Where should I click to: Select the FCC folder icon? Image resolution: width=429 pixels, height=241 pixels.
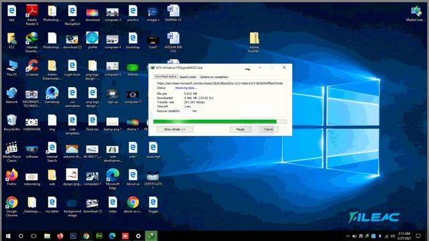coord(12,40)
